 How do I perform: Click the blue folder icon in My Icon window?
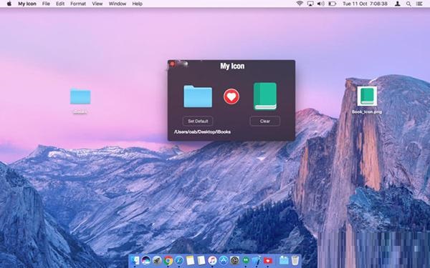tap(198, 96)
